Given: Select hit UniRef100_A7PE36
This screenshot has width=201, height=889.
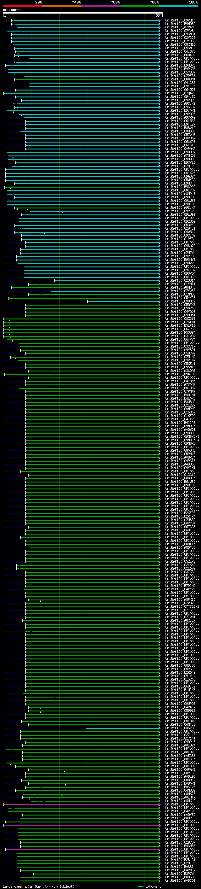Looking at the screenshot, I should [x=180, y=76].
